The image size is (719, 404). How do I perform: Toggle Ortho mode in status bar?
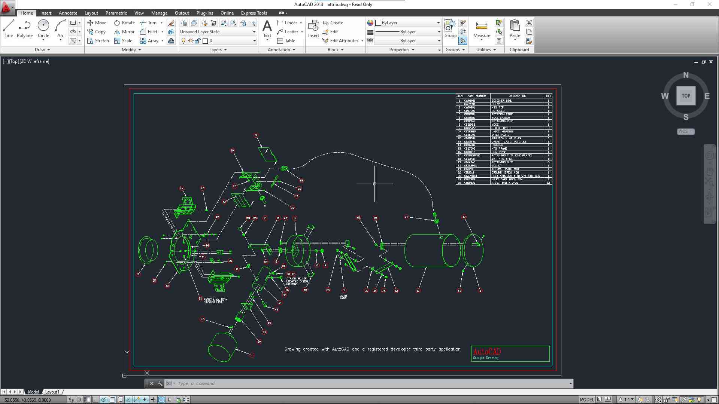coord(95,400)
